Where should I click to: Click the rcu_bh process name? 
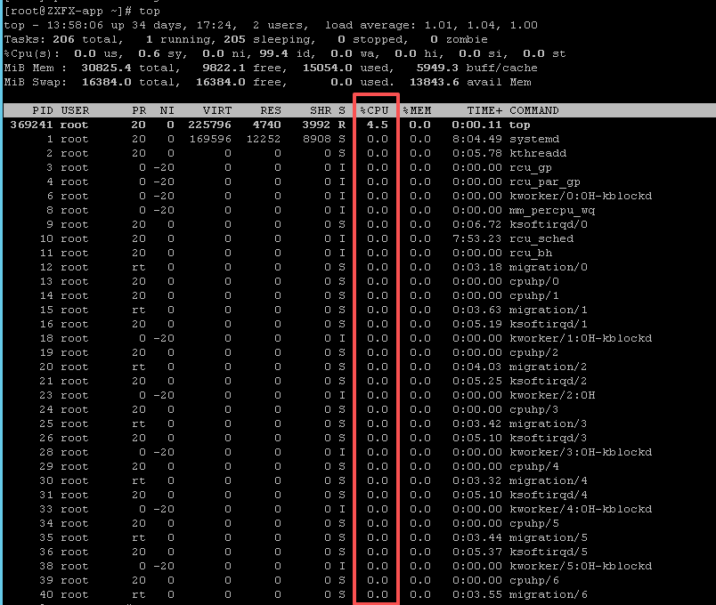(531, 253)
